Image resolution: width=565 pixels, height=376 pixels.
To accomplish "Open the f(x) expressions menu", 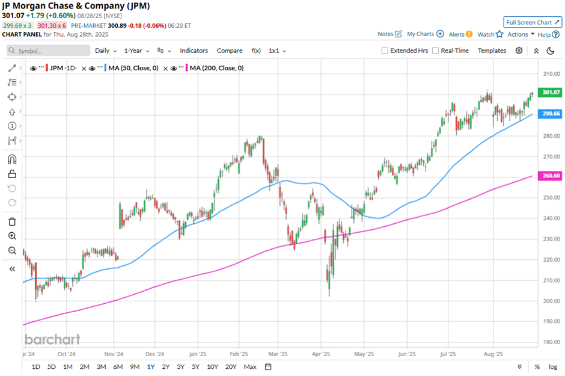I will 256,51.
